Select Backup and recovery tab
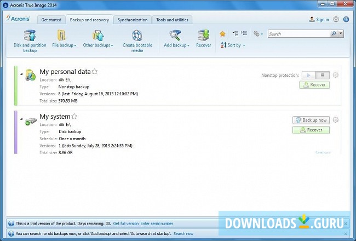This screenshot has height=241, width=356. click(89, 20)
